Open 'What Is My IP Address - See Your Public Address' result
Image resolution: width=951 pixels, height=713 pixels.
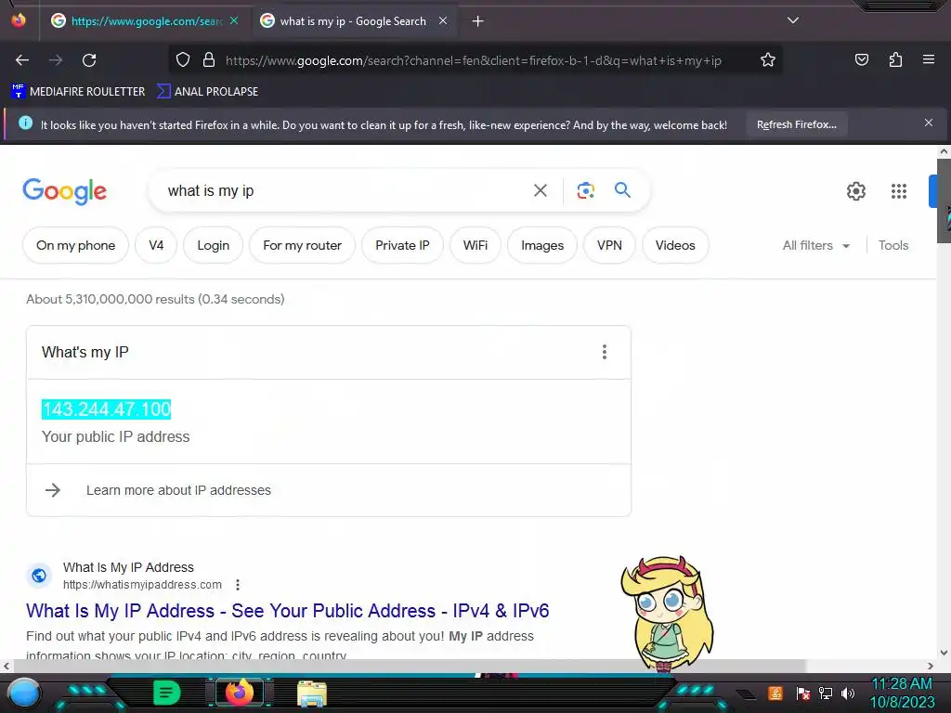point(288,611)
